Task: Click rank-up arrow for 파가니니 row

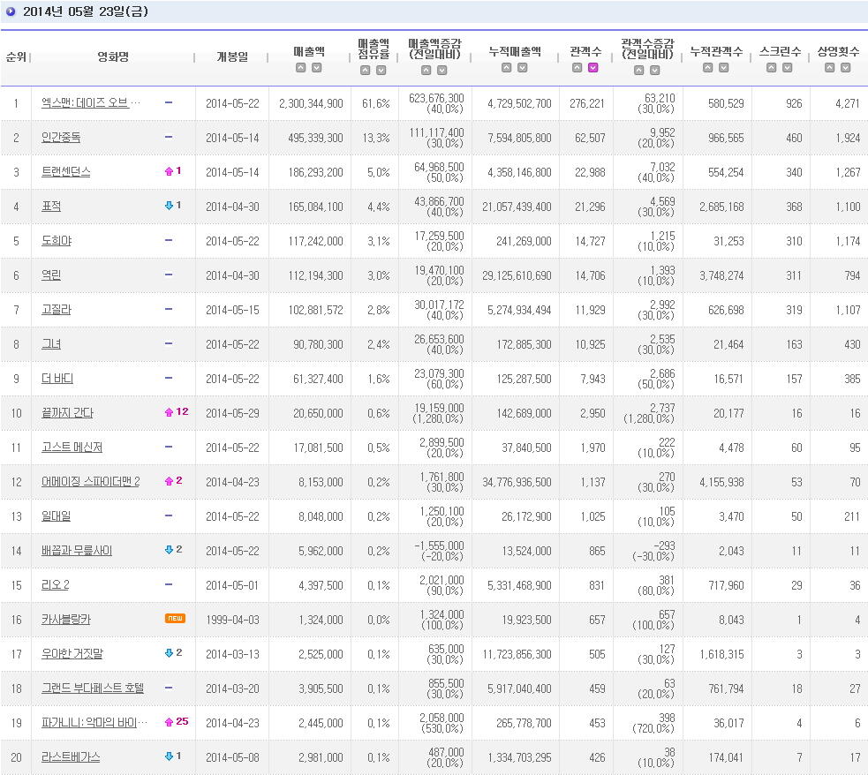Action: [170, 722]
